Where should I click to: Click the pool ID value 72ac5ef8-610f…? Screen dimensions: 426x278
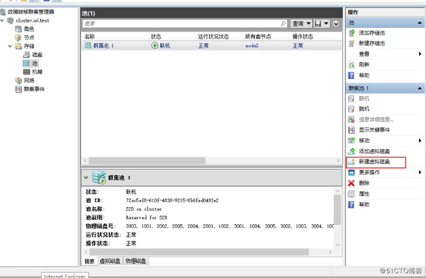(172, 201)
